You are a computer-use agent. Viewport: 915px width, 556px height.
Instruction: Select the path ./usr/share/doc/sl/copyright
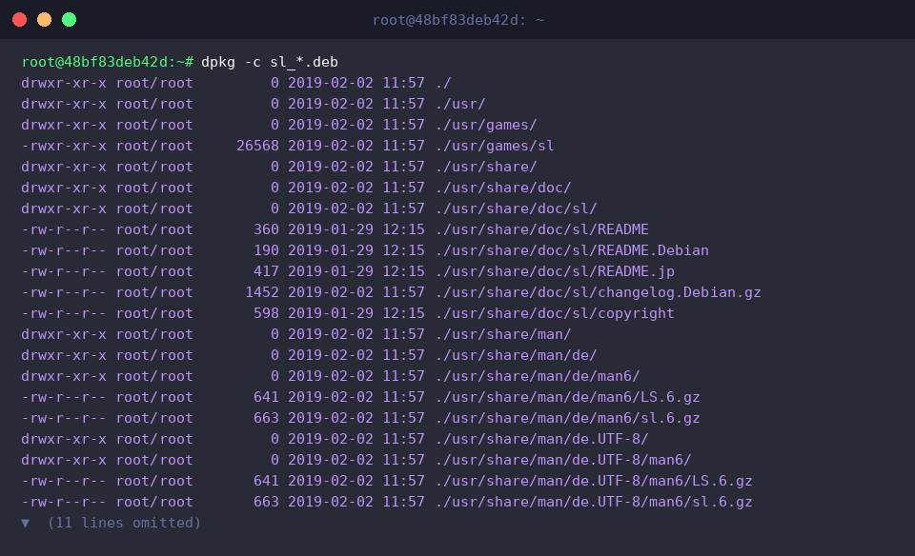pyautogui.click(x=555, y=313)
